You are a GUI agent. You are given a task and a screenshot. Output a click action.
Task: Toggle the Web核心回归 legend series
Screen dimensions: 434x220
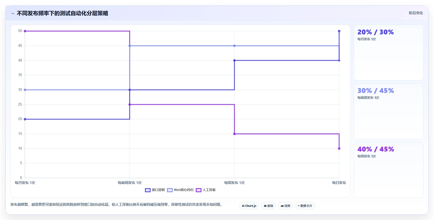point(180,190)
